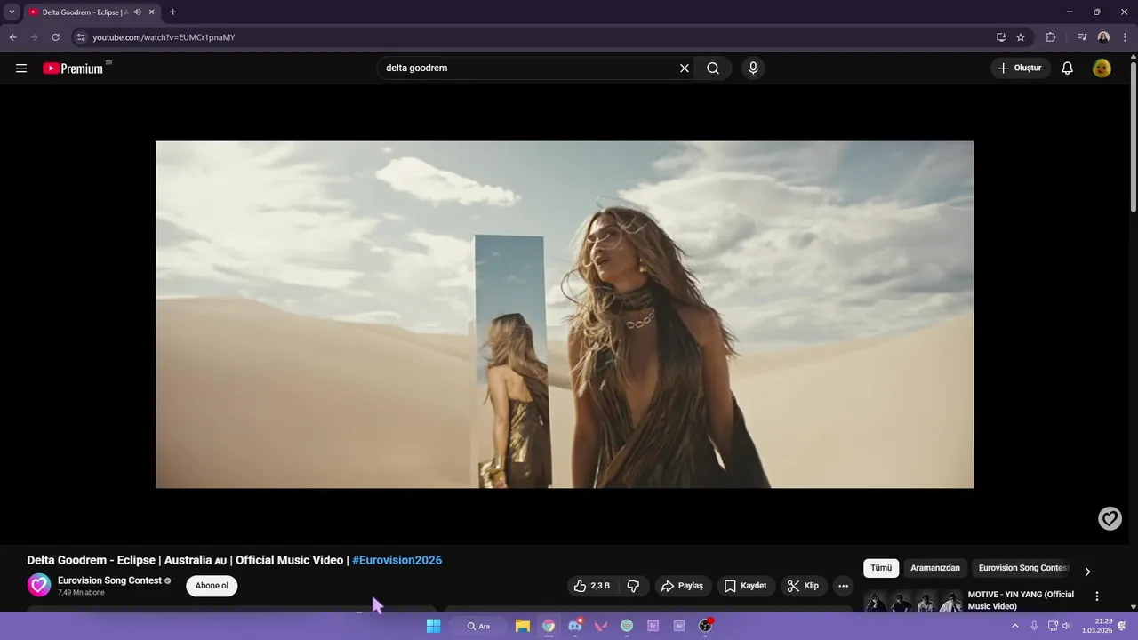The image size is (1138, 640).
Task: Select the Aramanızdan filter chip
Action: pos(935,568)
